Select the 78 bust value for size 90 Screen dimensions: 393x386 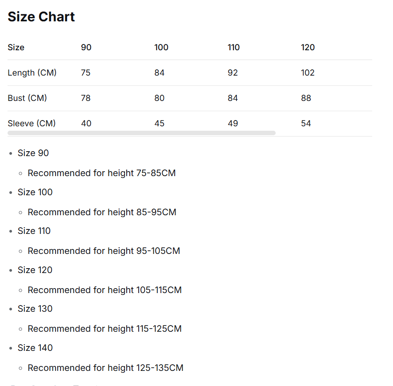point(86,98)
